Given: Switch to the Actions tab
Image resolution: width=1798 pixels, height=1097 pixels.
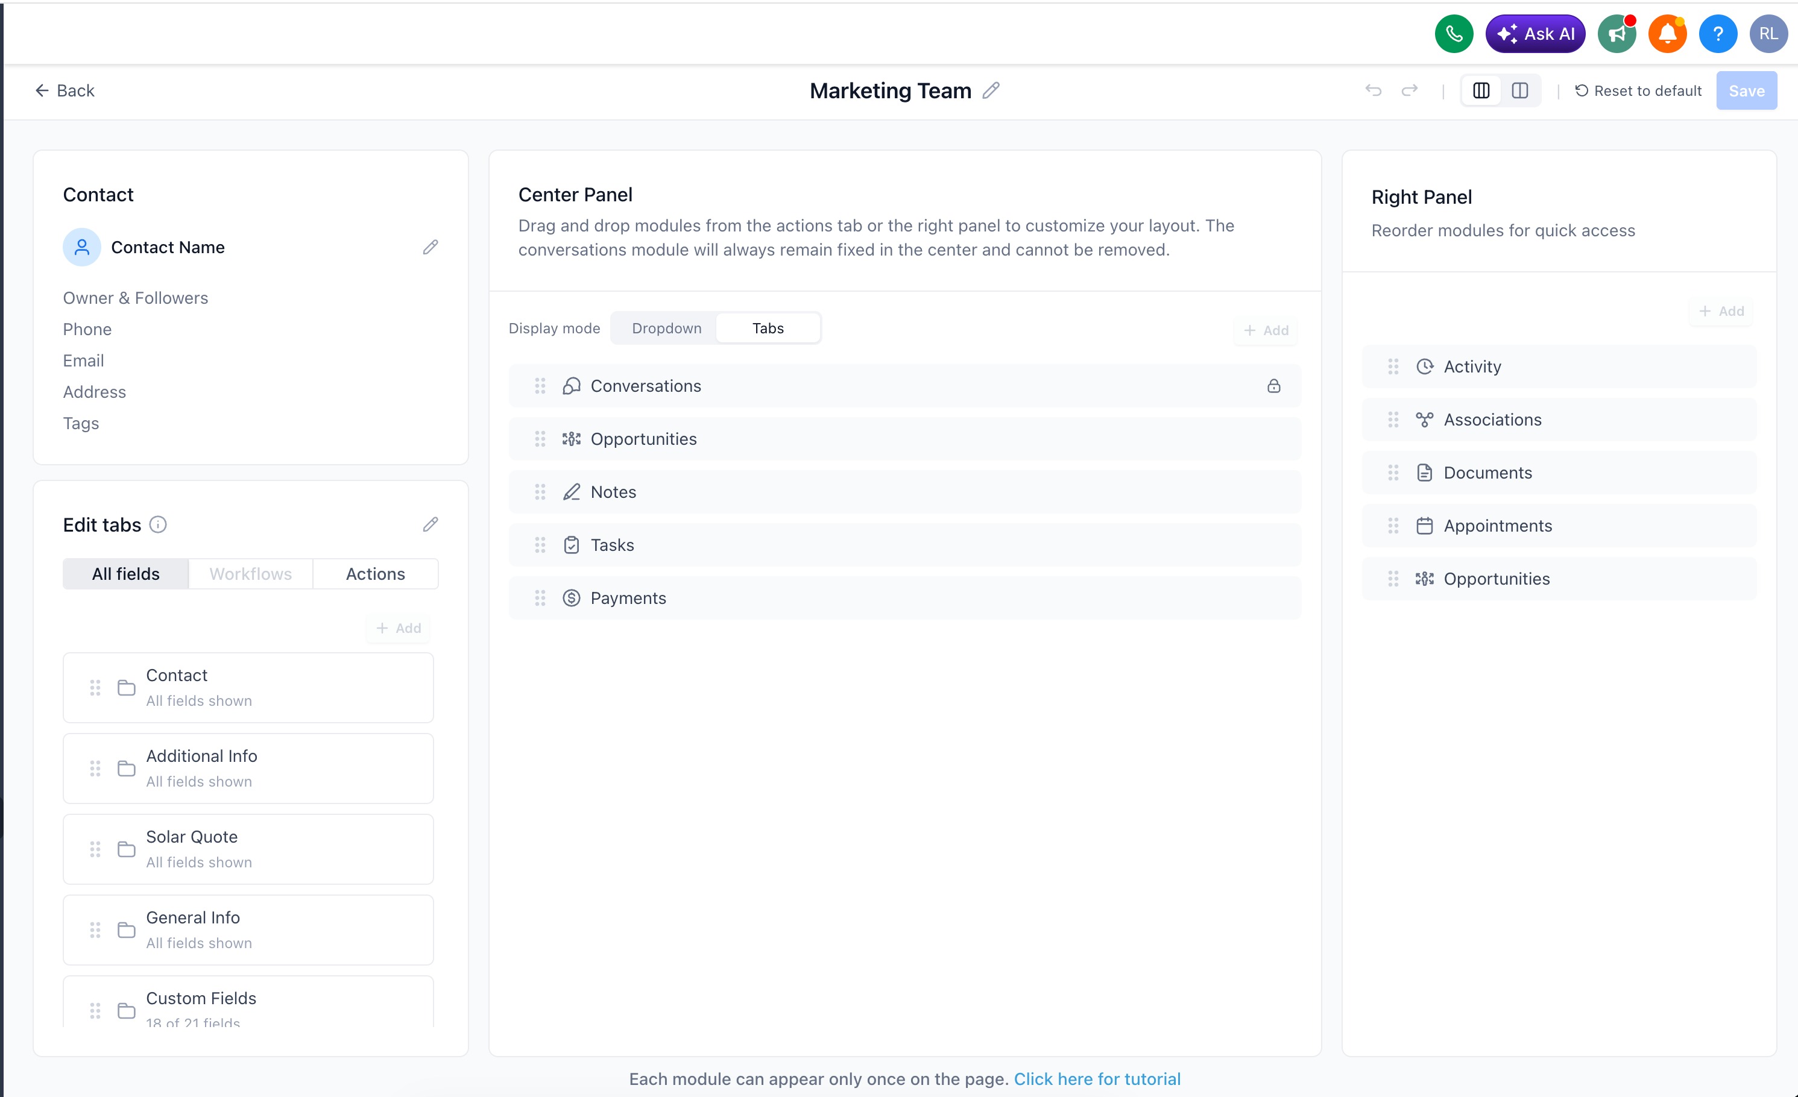Looking at the screenshot, I should point(375,574).
